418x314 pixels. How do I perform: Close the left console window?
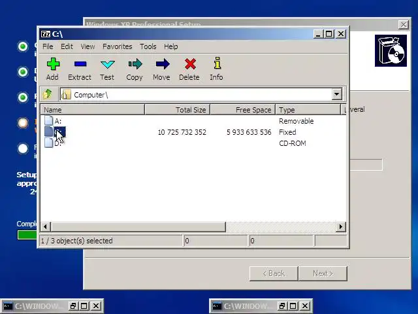(x=96, y=306)
